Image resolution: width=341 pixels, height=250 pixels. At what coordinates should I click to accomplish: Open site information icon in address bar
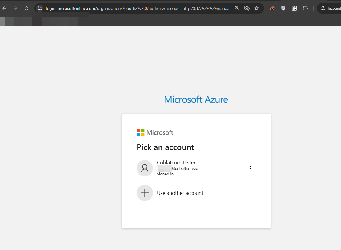(x=40, y=8)
